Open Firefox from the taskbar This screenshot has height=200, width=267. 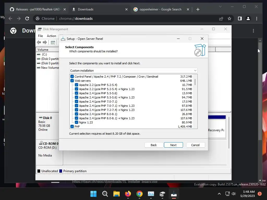pos(128,194)
